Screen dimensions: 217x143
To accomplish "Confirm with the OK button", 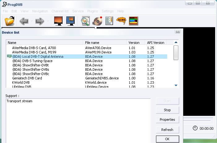I will coord(167,139).
